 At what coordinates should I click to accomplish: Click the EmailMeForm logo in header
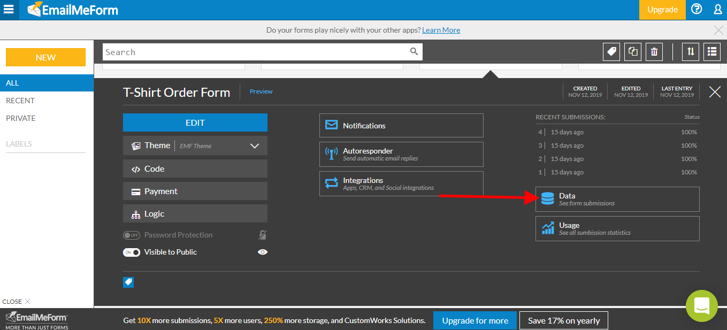pyautogui.click(x=73, y=10)
